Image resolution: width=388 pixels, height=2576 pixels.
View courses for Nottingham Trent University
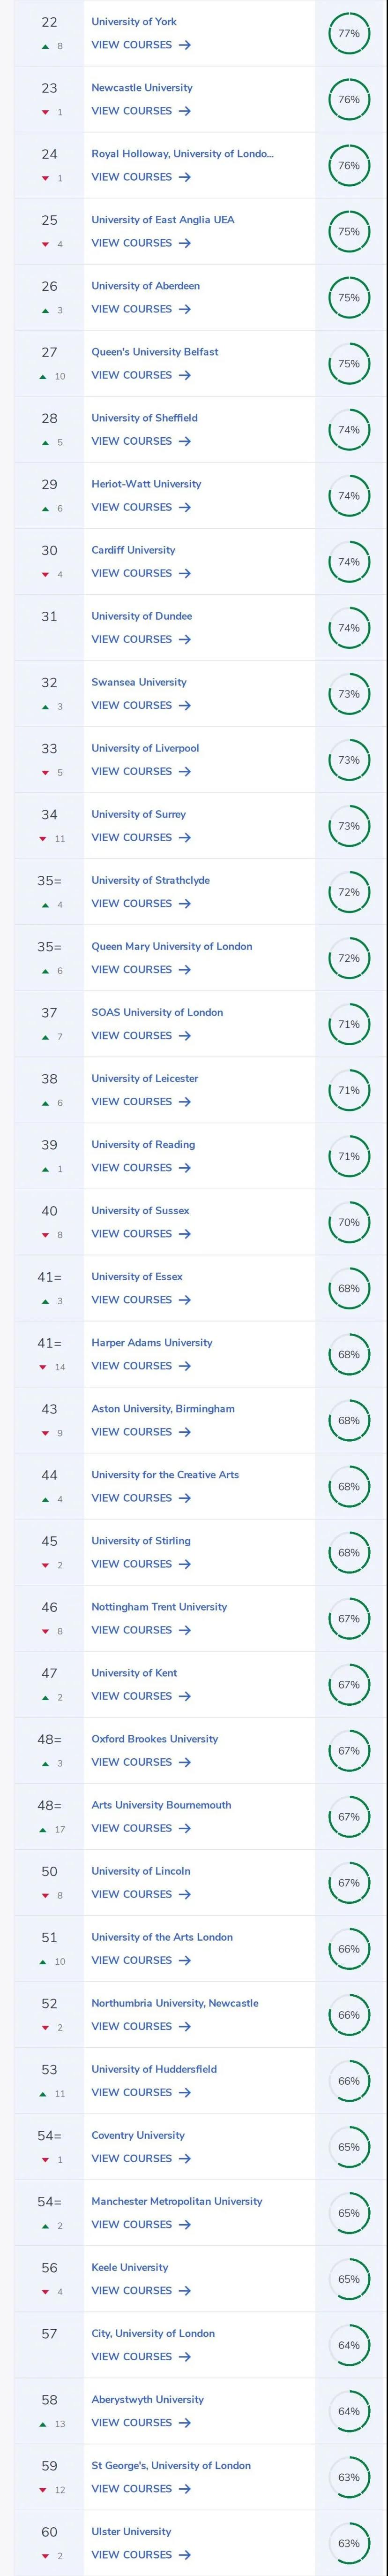click(x=131, y=1630)
